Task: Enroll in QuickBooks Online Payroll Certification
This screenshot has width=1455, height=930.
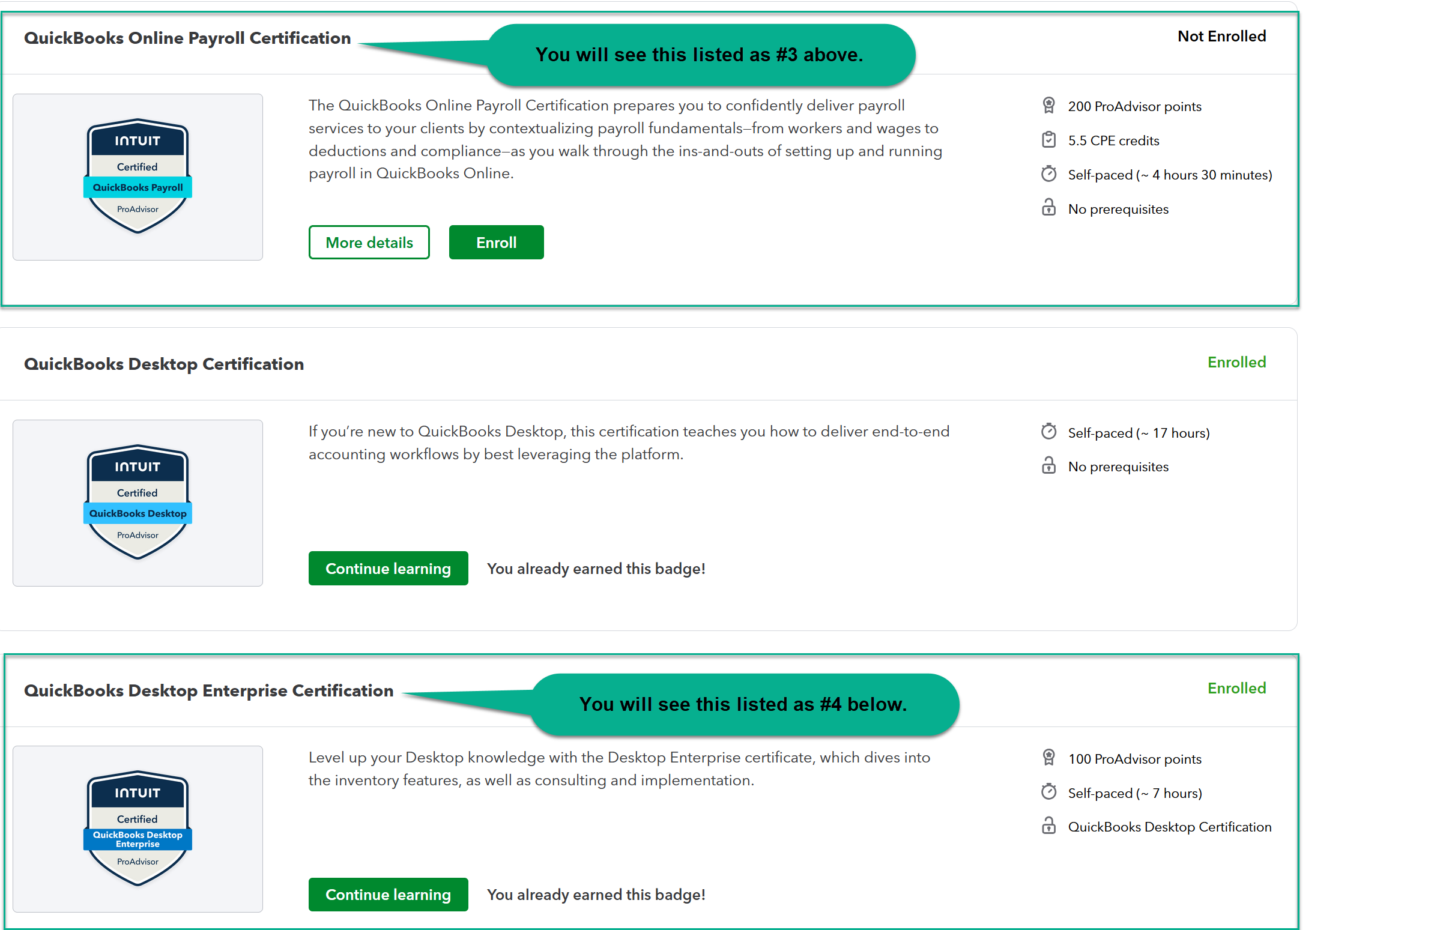Action: (x=495, y=243)
